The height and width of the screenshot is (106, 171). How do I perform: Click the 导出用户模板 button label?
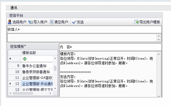pyautogui.click(x=150, y=22)
